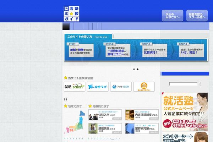Click the star beside 地域で探す
The height and width of the screenshot is (142, 213).
pyautogui.click(x=66, y=106)
